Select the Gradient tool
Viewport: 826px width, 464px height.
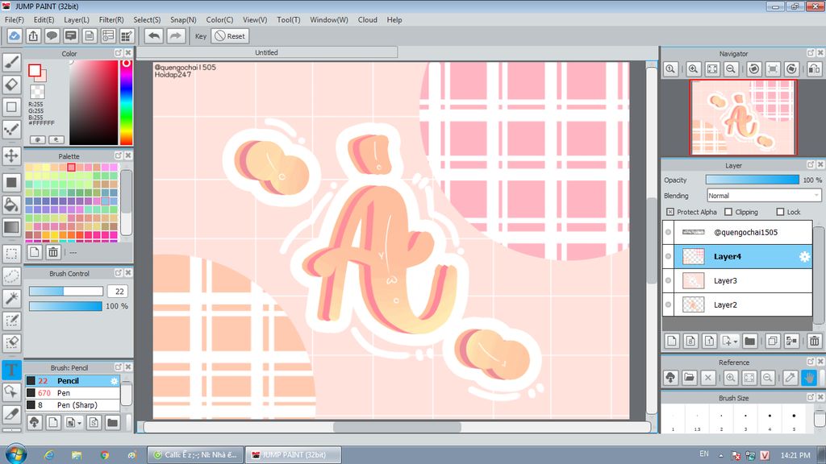(x=11, y=227)
